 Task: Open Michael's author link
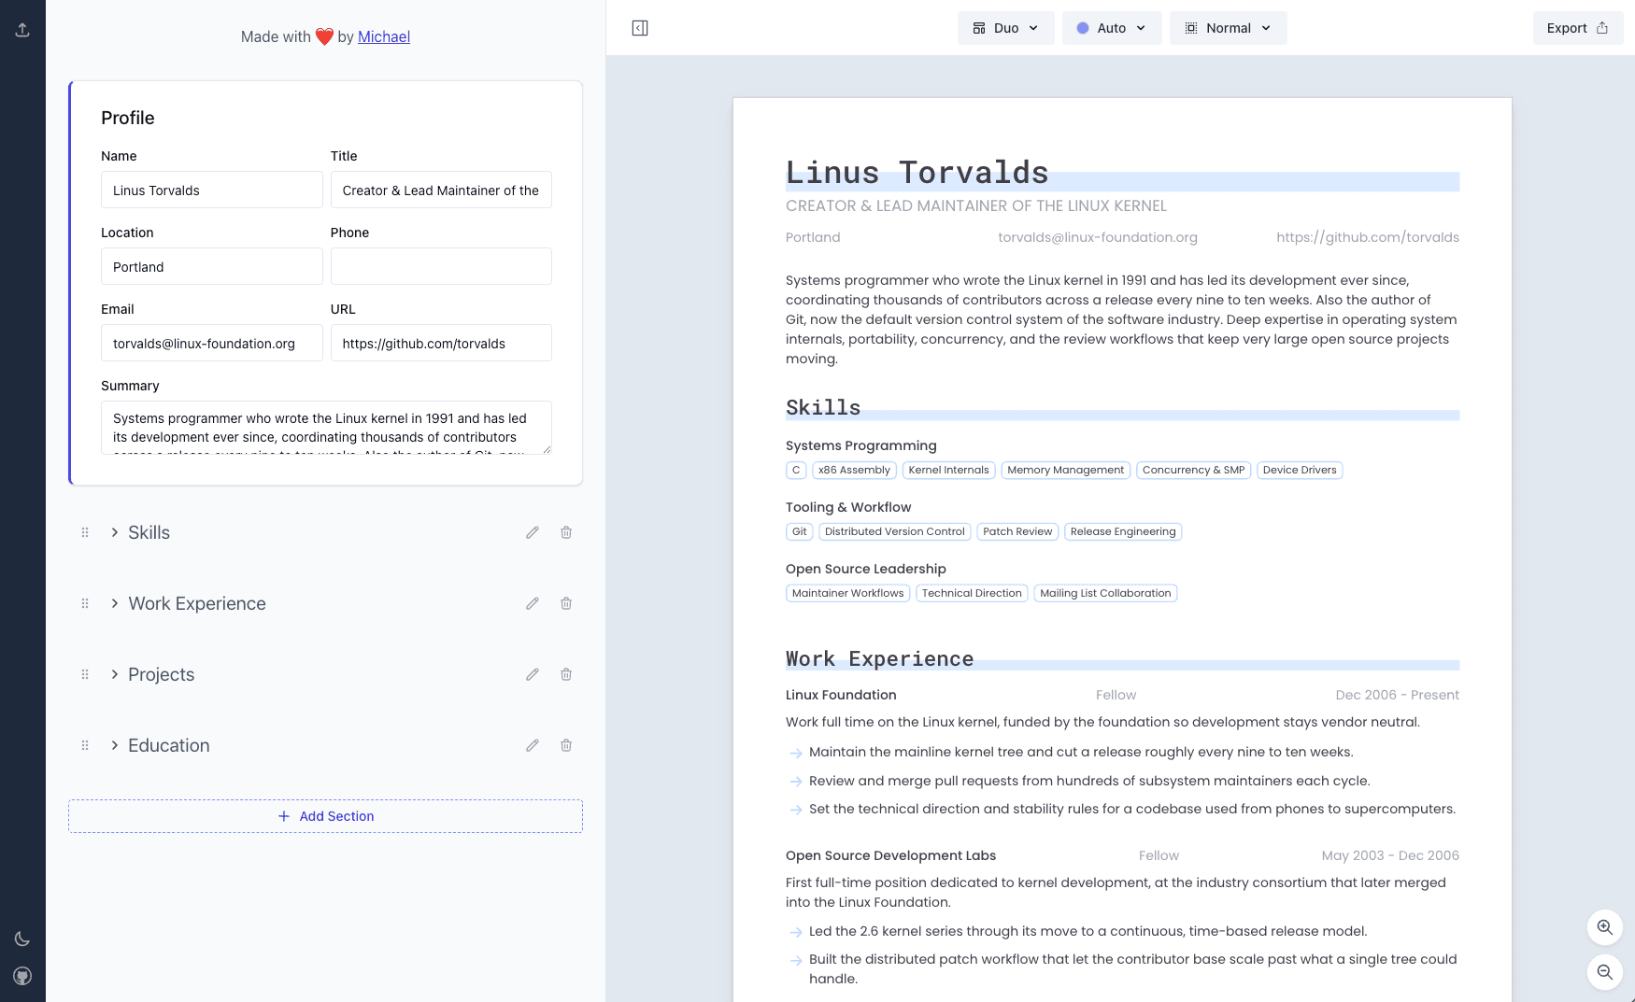coord(384,36)
